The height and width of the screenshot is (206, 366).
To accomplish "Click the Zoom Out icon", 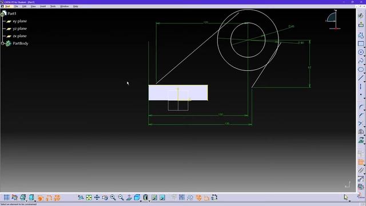I will pos(121,197).
